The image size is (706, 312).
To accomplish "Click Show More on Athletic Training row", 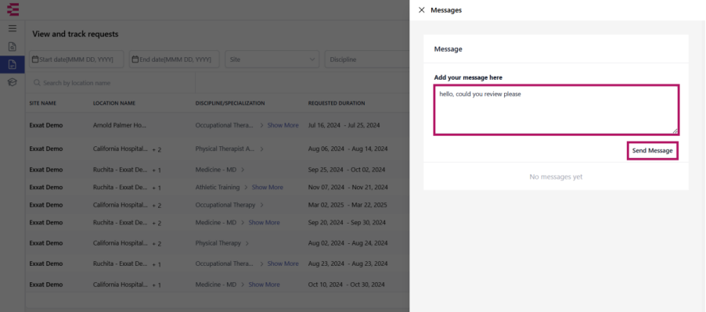I will tap(268, 187).
